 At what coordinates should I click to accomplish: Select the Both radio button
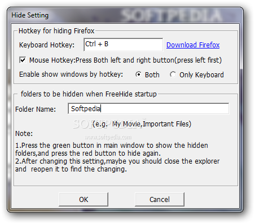point(138,74)
